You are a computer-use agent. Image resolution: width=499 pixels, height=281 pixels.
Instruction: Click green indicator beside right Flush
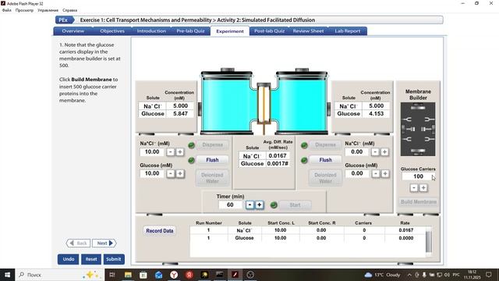tap(304, 160)
